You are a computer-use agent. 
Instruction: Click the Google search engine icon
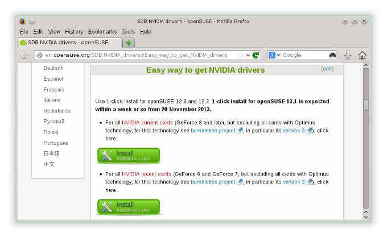[x=271, y=55]
